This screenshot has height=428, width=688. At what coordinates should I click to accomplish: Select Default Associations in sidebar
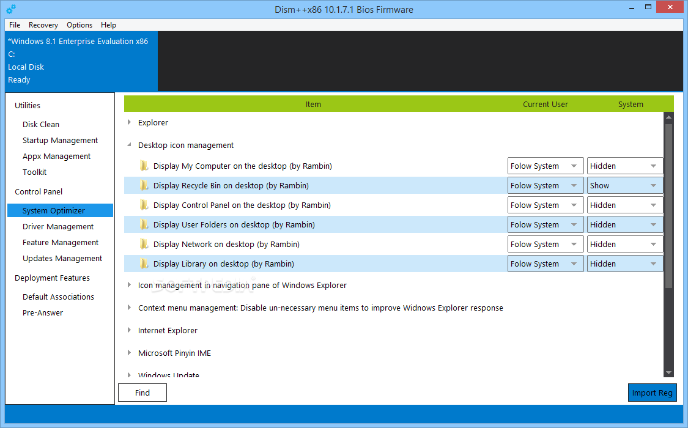tap(58, 297)
